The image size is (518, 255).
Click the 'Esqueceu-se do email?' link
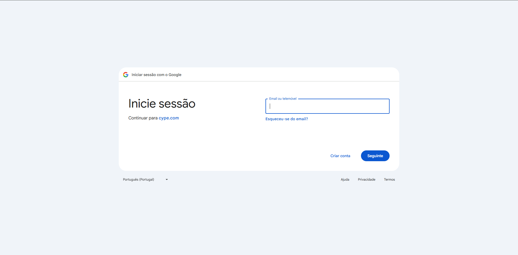point(287,119)
